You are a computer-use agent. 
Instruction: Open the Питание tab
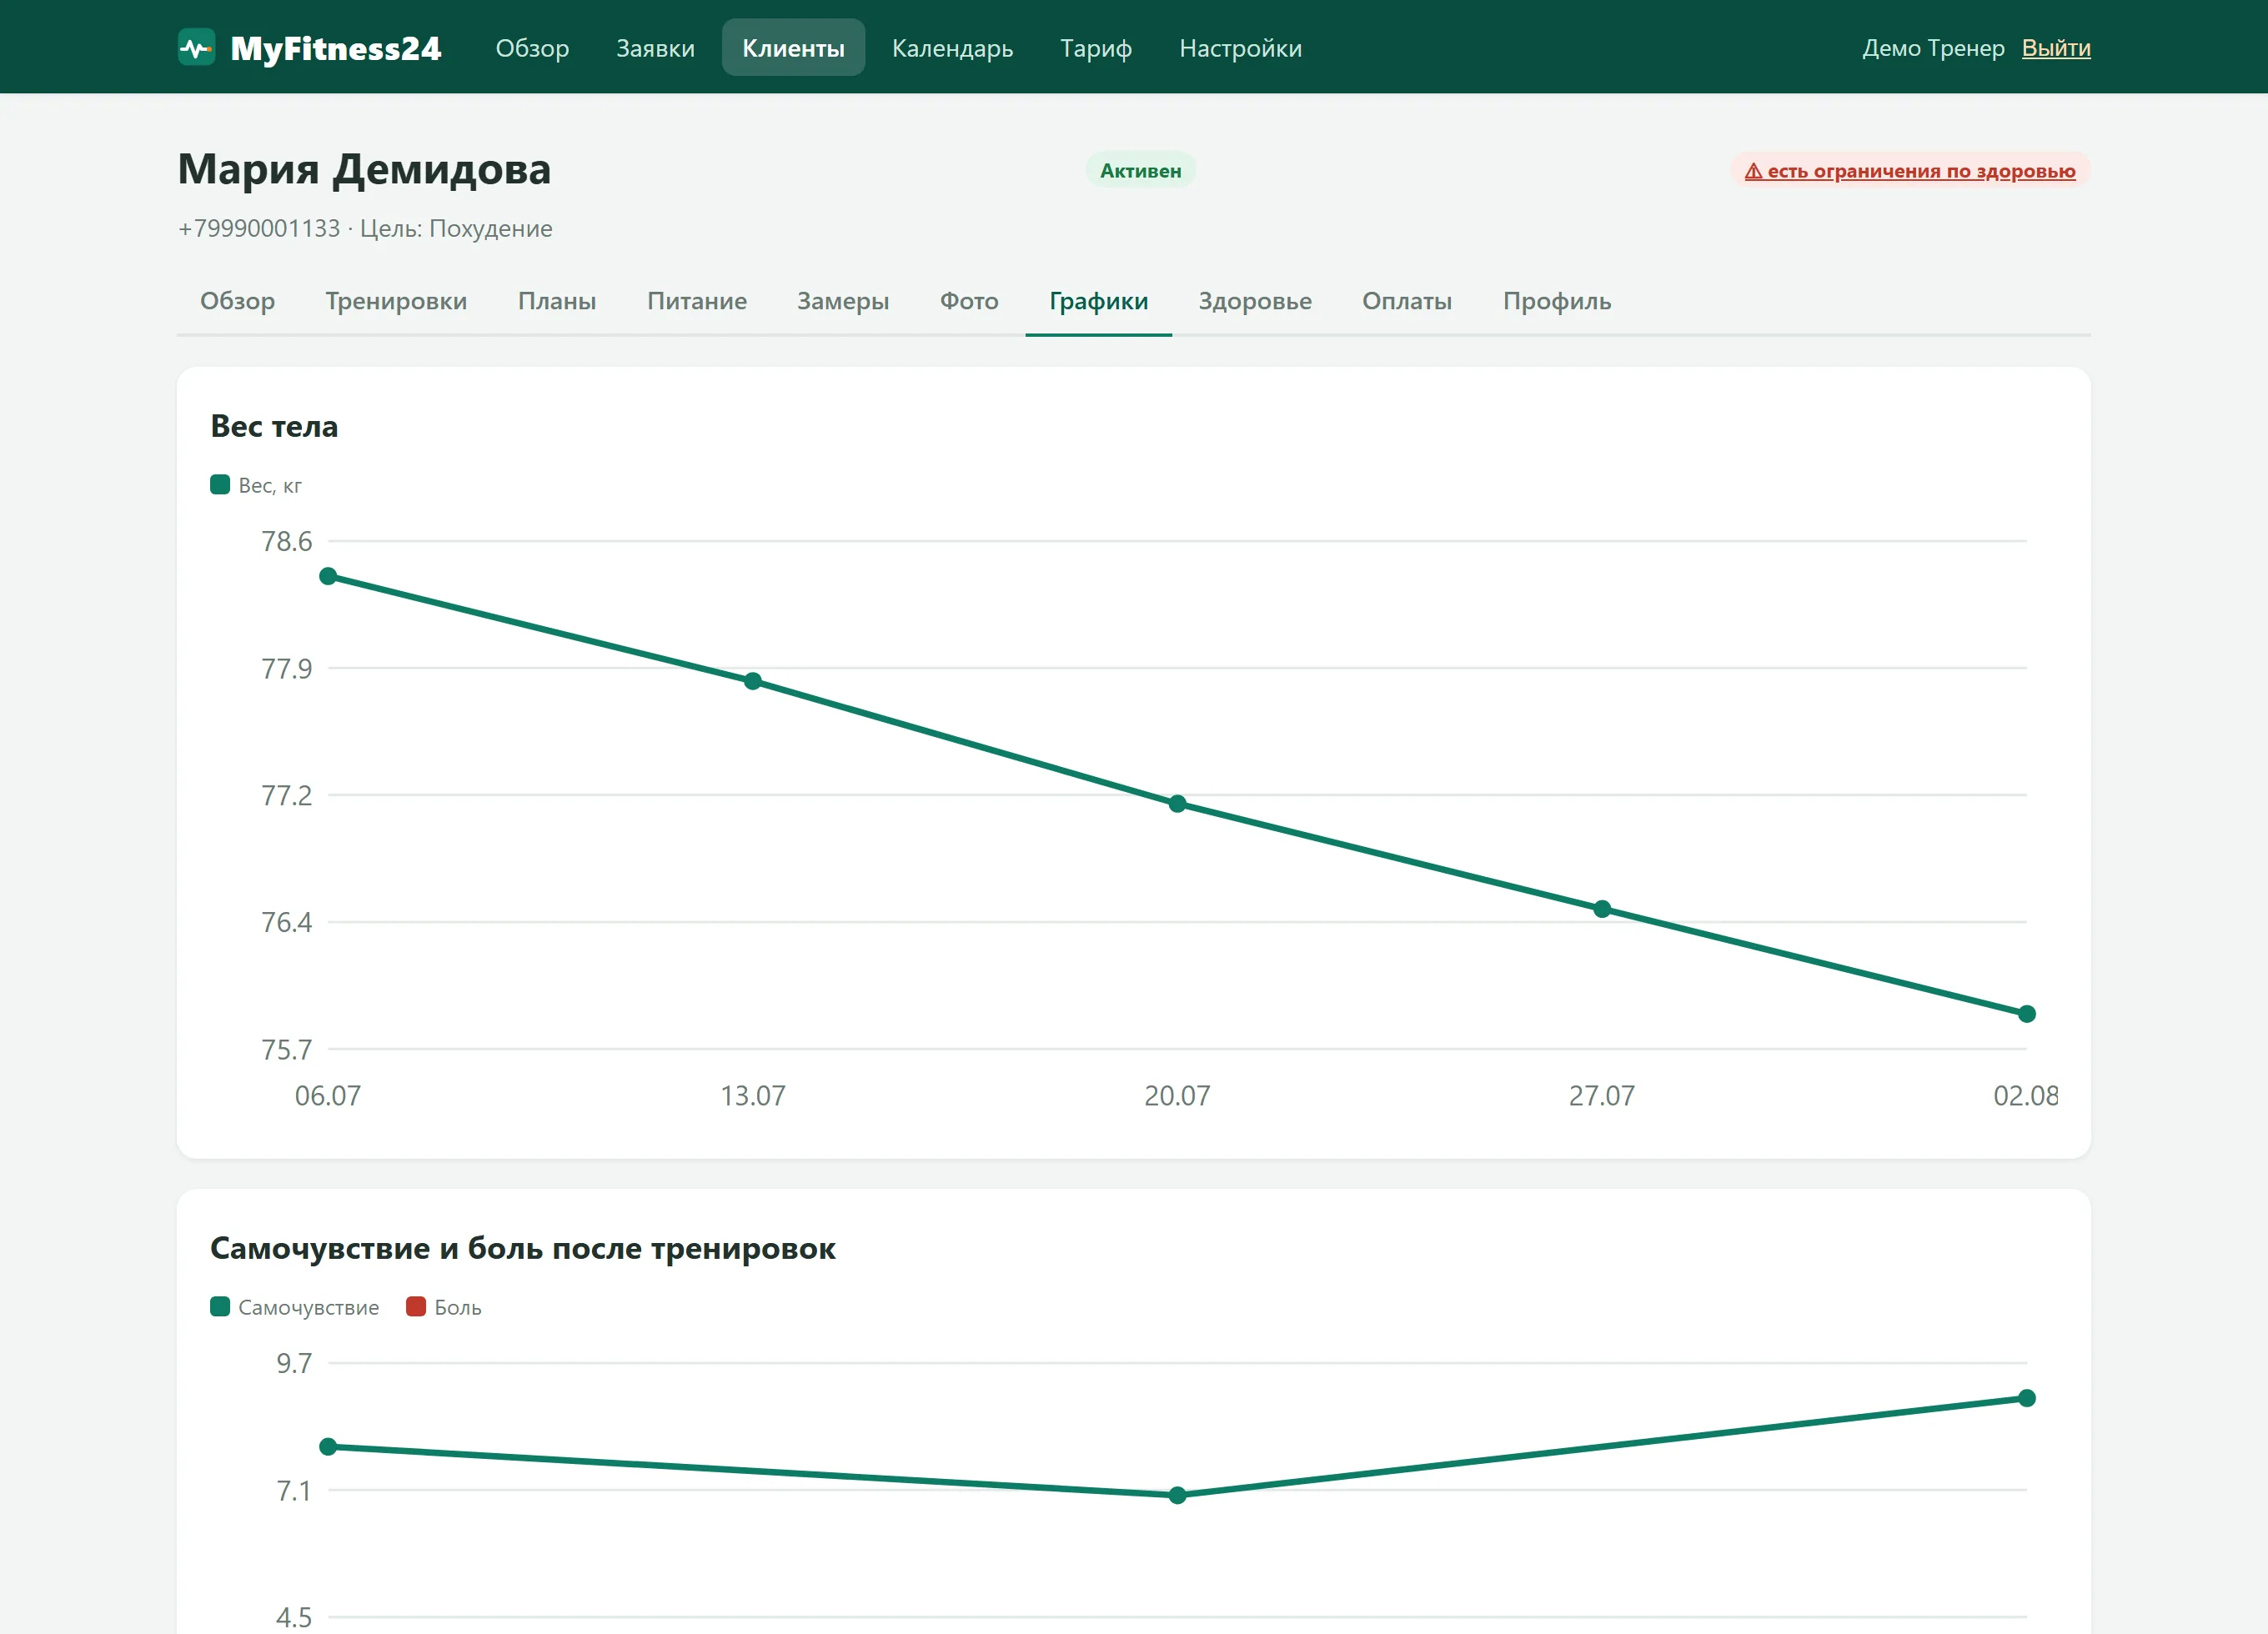[x=697, y=301]
